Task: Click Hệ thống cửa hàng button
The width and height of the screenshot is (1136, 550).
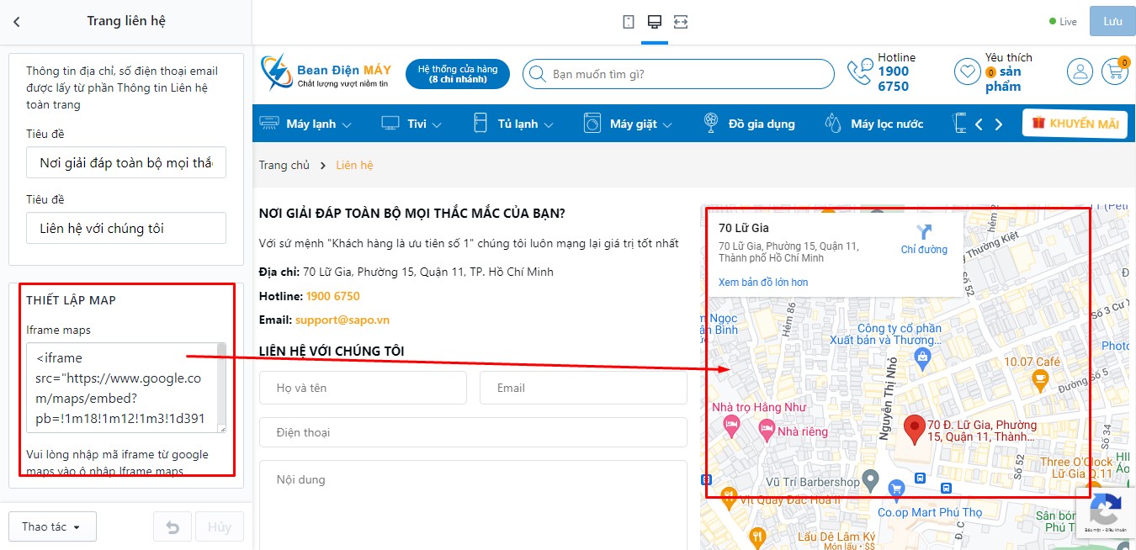Action: pyautogui.click(x=458, y=74)
